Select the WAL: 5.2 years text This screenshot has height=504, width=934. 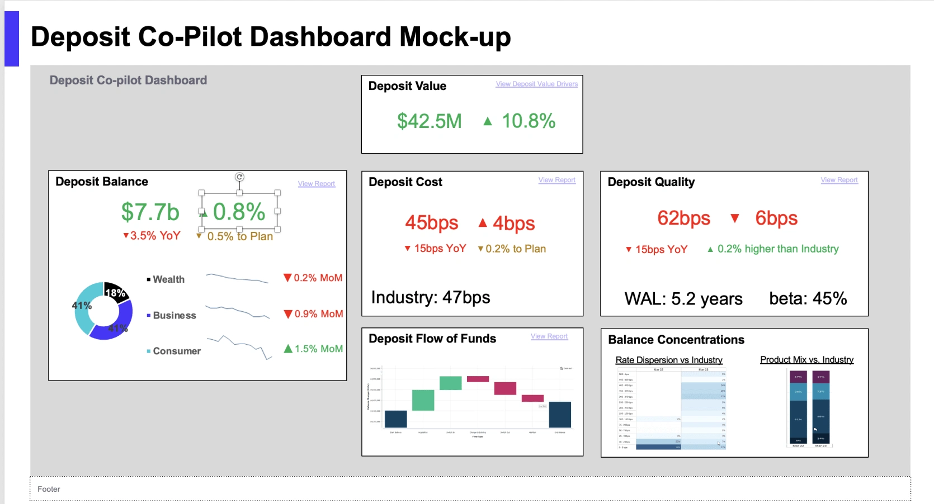(683, 299)
